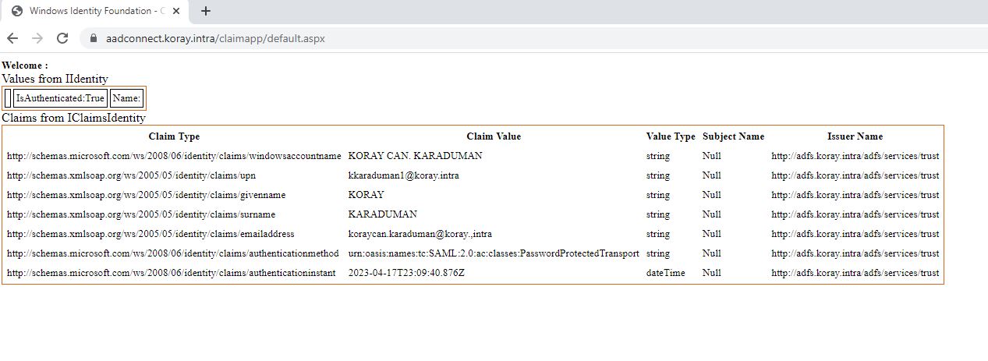Click the windowsaccountname claim type URL
The height and width of the screenshot is (361, 988).
174,156
